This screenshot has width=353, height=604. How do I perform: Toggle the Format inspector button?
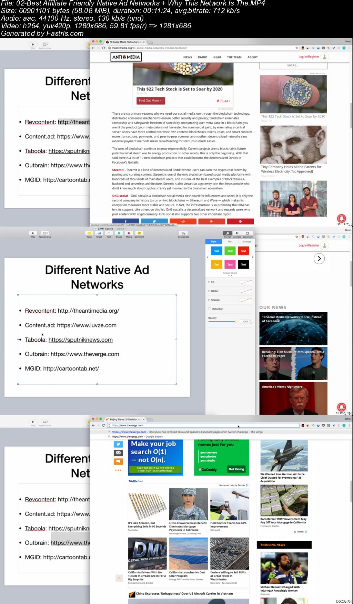pyautogui.click(x=228, y=233)
